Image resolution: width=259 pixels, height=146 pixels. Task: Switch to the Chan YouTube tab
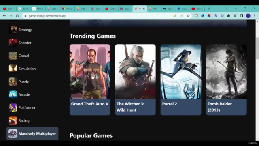click(x=110, y=9)
